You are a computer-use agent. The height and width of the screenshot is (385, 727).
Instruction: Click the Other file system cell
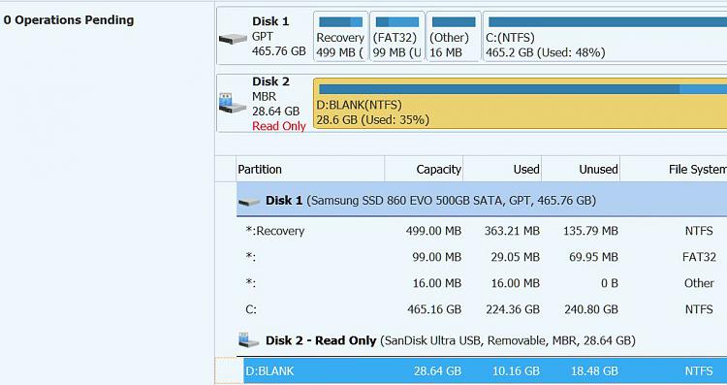(x=699, y=283)
